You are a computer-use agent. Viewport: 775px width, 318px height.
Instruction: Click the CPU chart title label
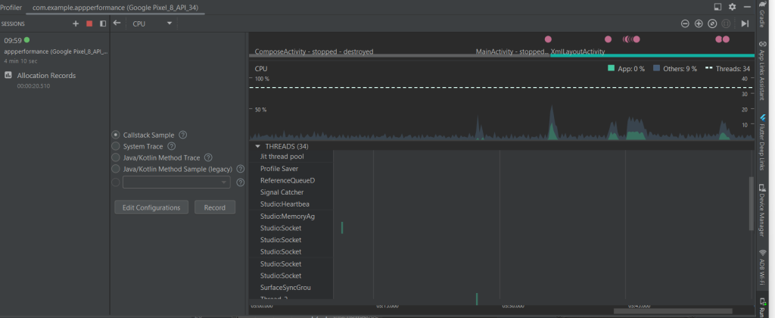[261, 69]
